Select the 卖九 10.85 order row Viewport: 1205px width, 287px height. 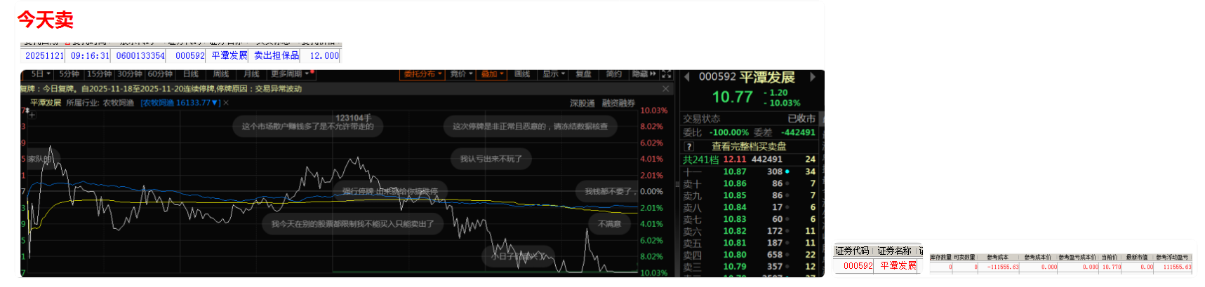tap(750, 195)
